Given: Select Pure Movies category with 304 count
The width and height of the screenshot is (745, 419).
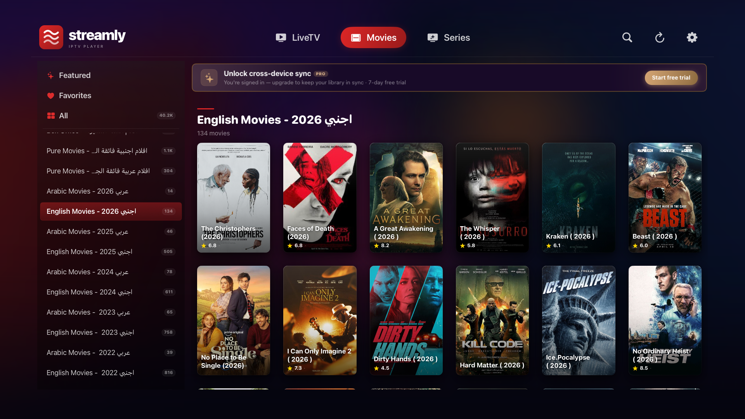Looking at the screenshot, I should click(111, 171).
